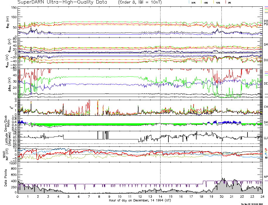
Task: Click hour 0 tick on time axis
Action: click(18, 197)
